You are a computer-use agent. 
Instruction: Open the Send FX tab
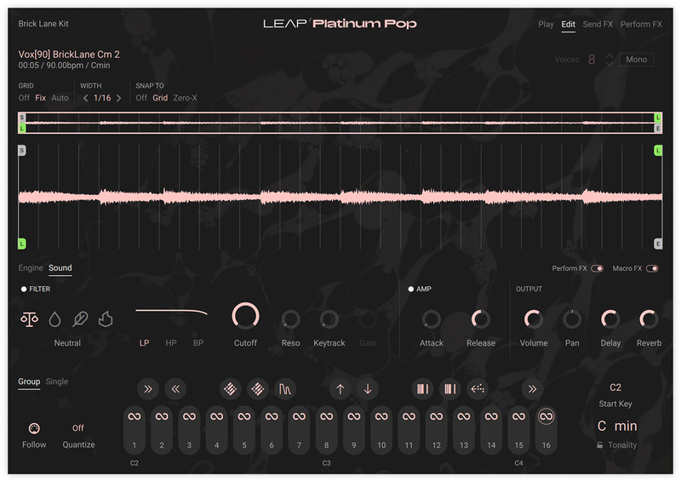click(x=598, y=25)
